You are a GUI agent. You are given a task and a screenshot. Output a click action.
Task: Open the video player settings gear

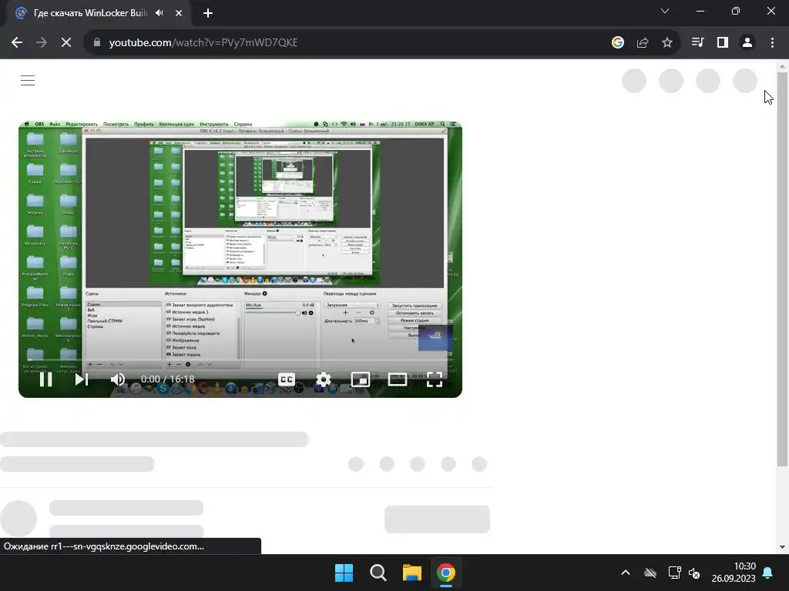click(323, 379)
